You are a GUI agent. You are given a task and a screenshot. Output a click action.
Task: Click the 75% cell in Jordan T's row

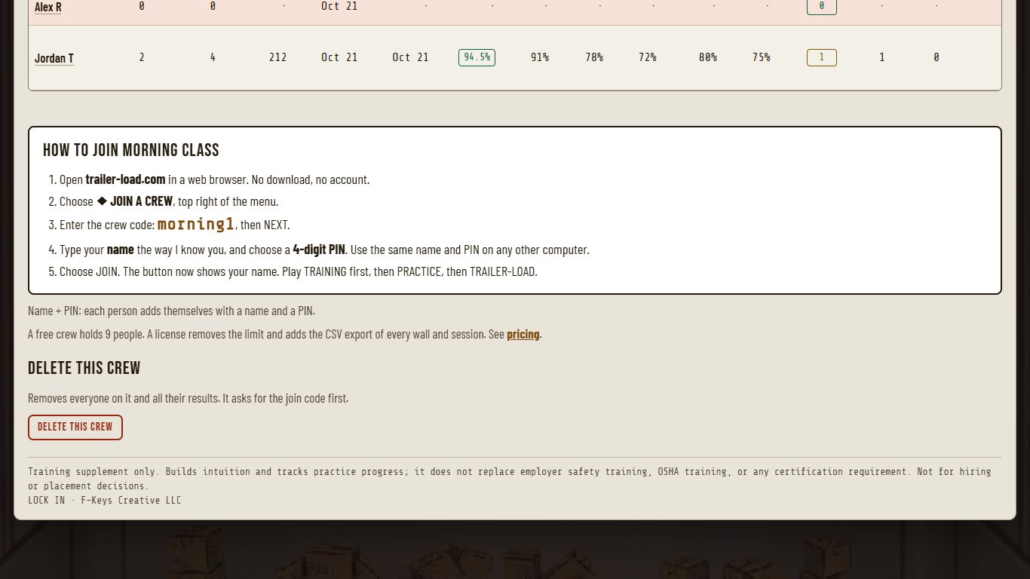(761, 57)
